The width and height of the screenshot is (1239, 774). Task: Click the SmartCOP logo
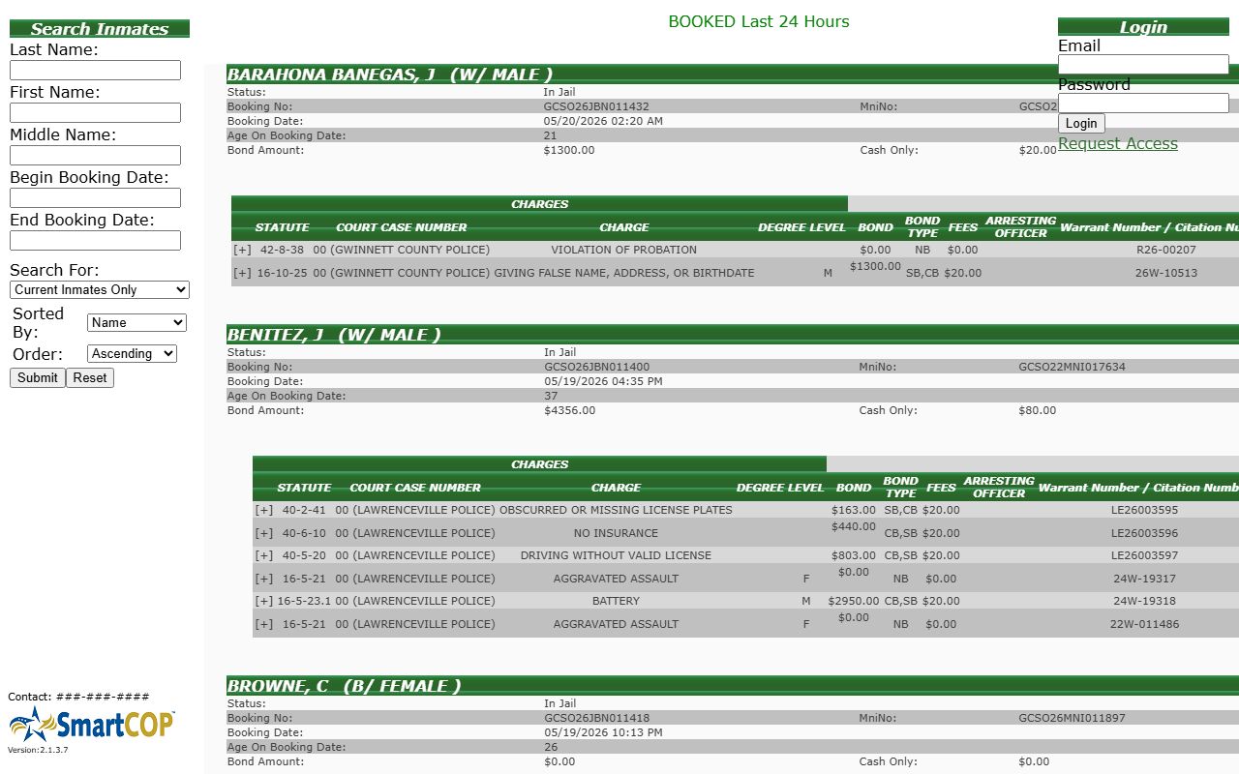pyautogui.click(x=92, y=724)
